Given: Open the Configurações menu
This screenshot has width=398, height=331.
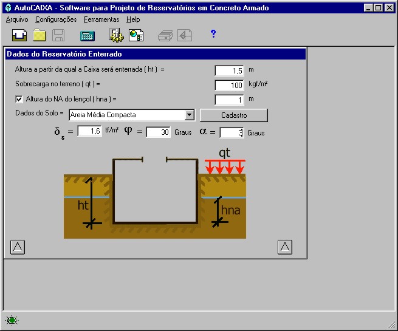Looking at the screenshot, I should click(x=56, y=19).
